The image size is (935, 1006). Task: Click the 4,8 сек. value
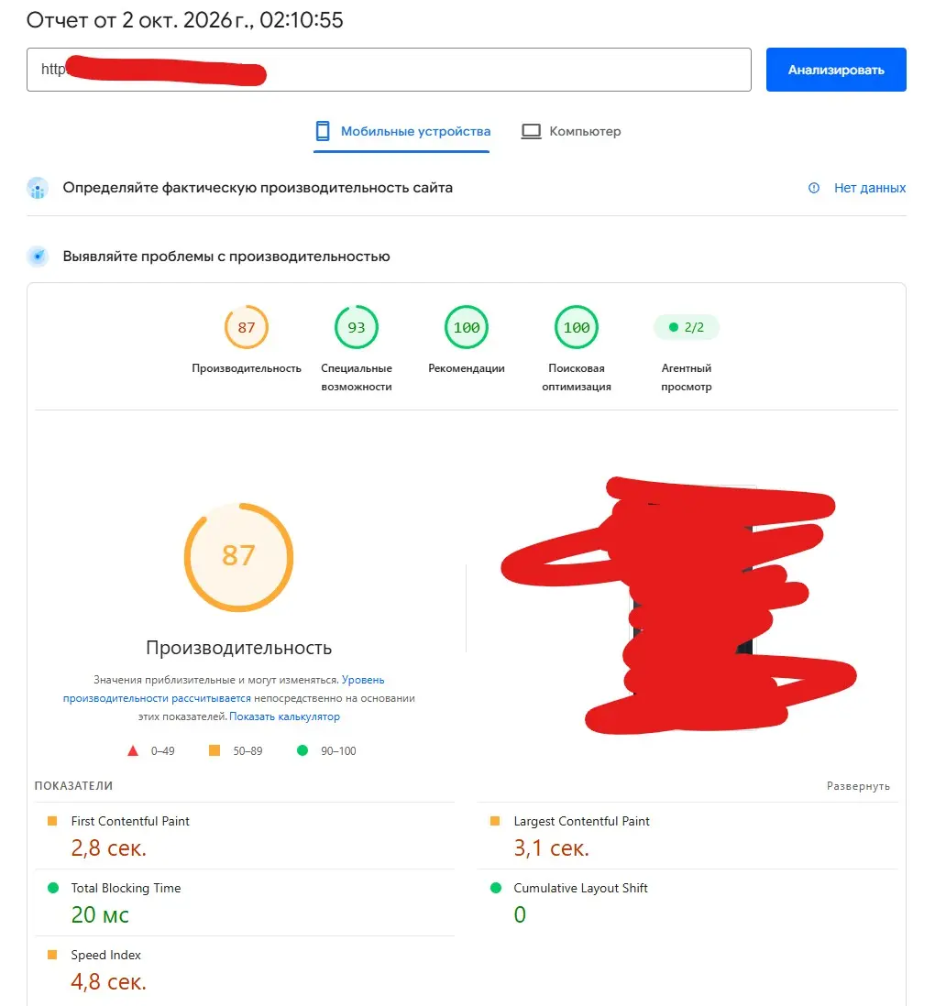pyautogui.click(x=109, y=981)
